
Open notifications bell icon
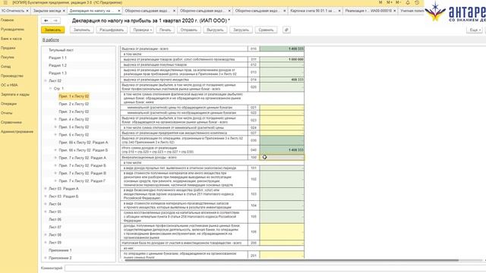pos(408,2)
